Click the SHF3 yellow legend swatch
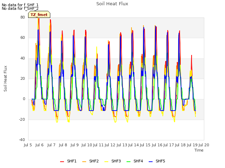225x168 pixels. (x=106, y=162)
